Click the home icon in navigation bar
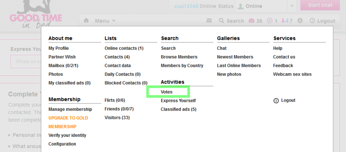The image size is (346, 152). 86,21
